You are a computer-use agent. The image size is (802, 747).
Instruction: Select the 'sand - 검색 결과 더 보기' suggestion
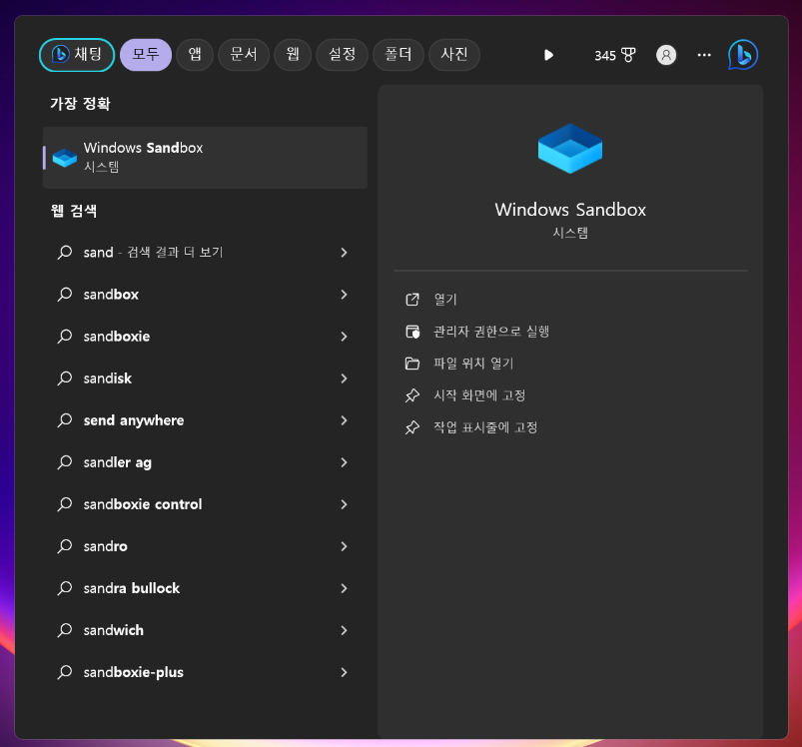pos(205,252)
